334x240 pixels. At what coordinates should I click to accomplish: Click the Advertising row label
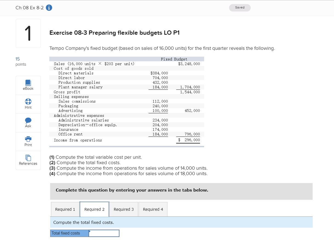pyautogui.click(x=70, y=111)
